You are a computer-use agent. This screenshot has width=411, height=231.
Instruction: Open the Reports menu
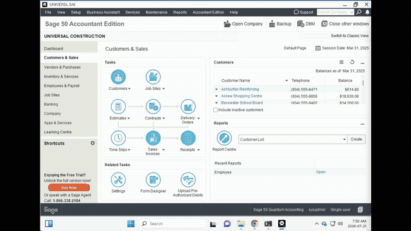pos(180,12)
